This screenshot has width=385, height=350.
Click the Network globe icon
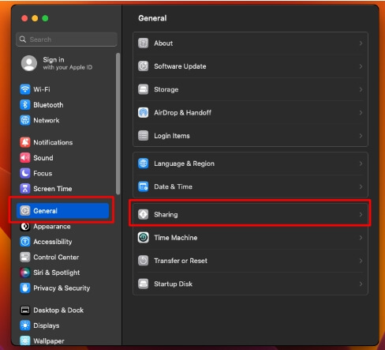[x=25, y=120]
